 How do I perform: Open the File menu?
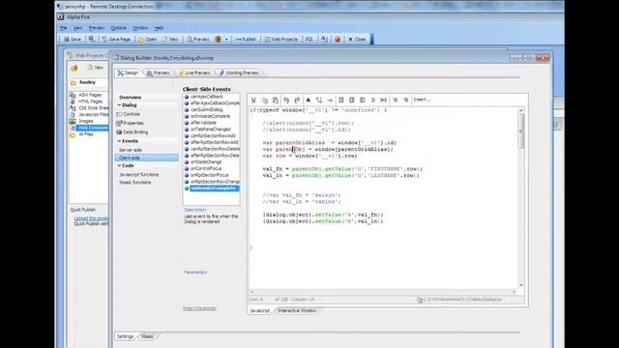tap(63, 28)
